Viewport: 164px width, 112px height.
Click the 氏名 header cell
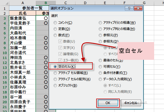(x=22, y=13)
